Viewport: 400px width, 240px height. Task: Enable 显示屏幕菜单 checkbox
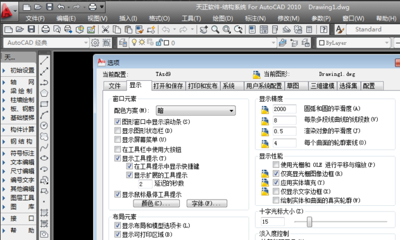click(118, 140)
